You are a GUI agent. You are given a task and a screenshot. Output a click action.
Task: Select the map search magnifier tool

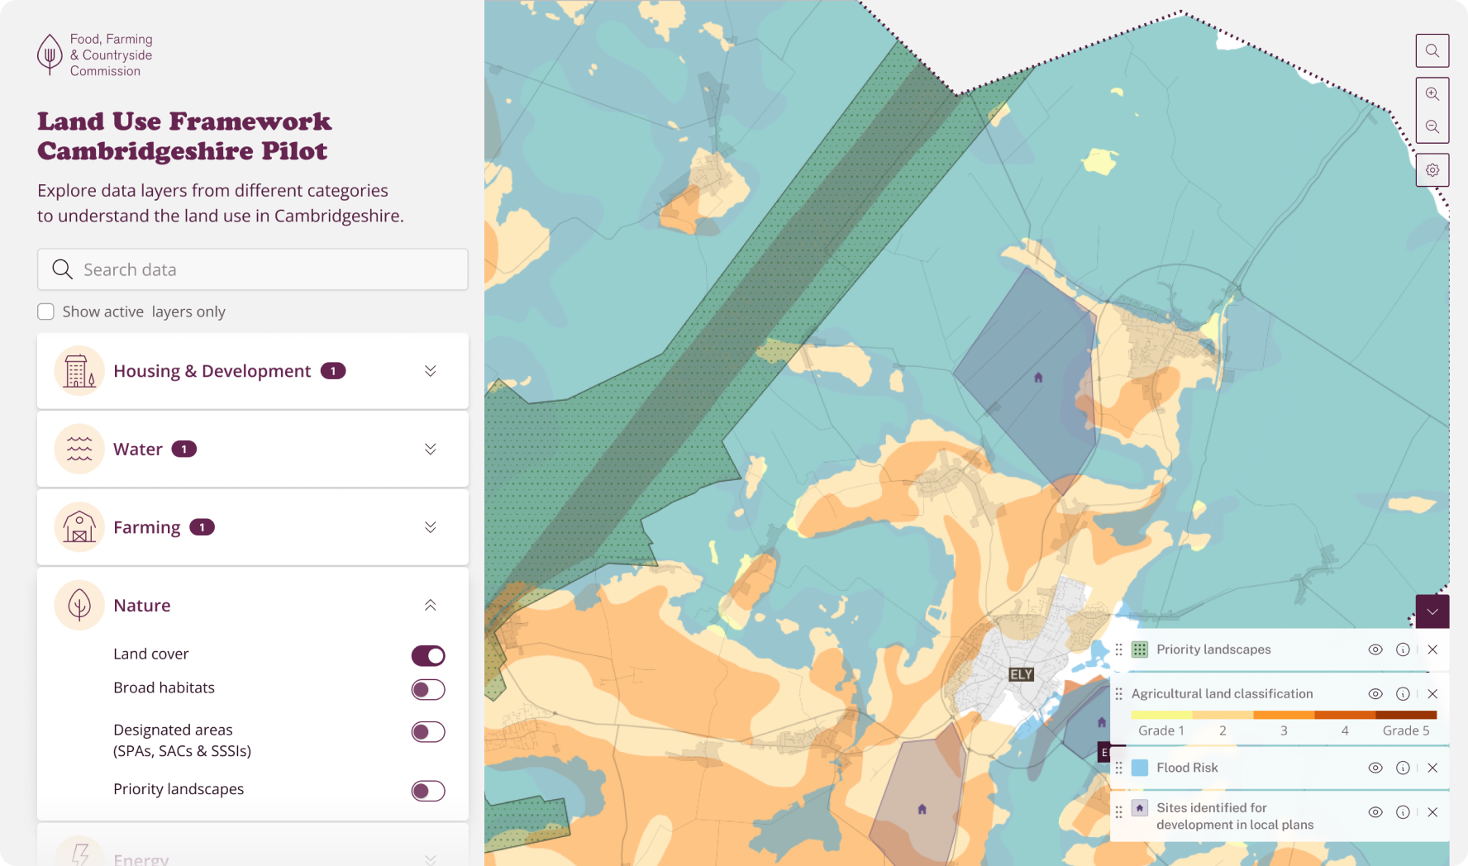(1432, 50)
